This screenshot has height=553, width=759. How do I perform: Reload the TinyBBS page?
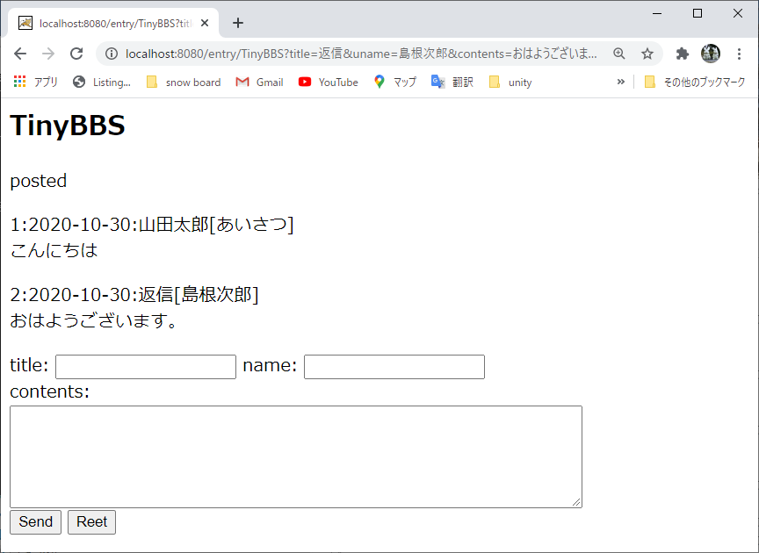click(x=76, y=54)
